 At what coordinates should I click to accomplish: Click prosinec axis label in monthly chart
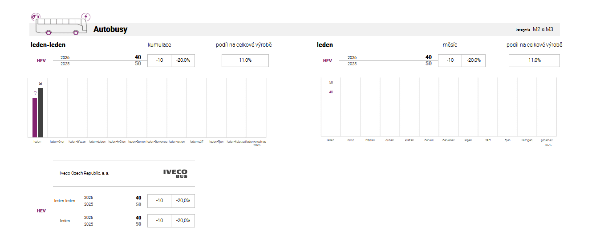coord(547,140)
